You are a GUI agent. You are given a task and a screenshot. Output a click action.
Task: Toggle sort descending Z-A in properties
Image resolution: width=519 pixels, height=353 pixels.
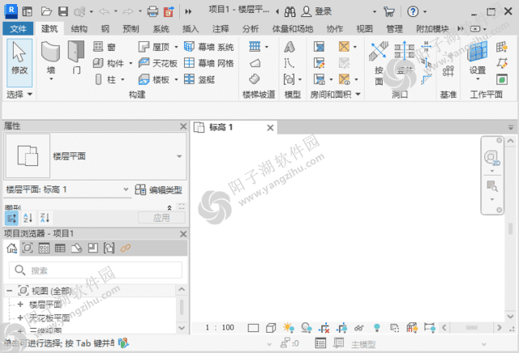pos(45,218)
